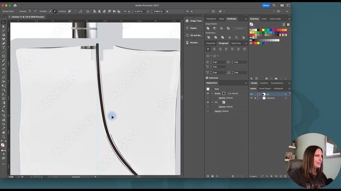Switch Swatches to thumbnail view
This screenshot has width=341, height=191.
[288, 25]
